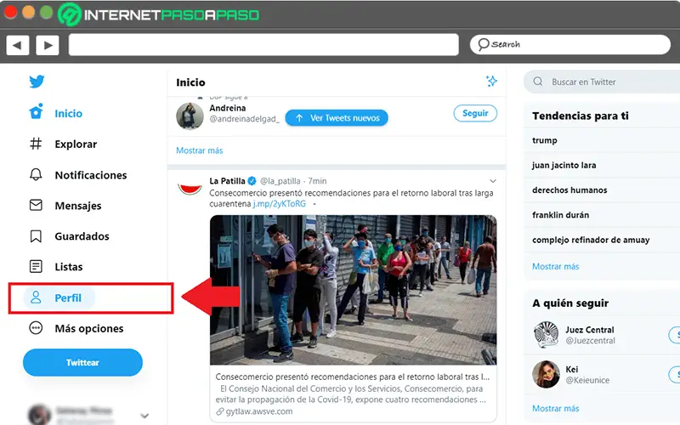
Task: Expand La Patilla tweet options chevron
Action: point(493,181)
